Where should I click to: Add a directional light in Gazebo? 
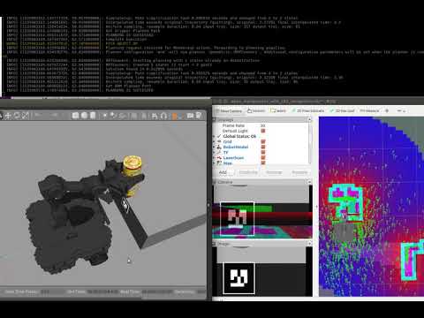tap(122, 116)
